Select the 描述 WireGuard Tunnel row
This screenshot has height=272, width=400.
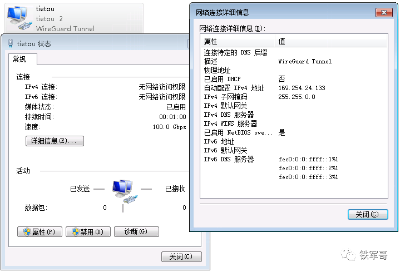tap(294, 61)
